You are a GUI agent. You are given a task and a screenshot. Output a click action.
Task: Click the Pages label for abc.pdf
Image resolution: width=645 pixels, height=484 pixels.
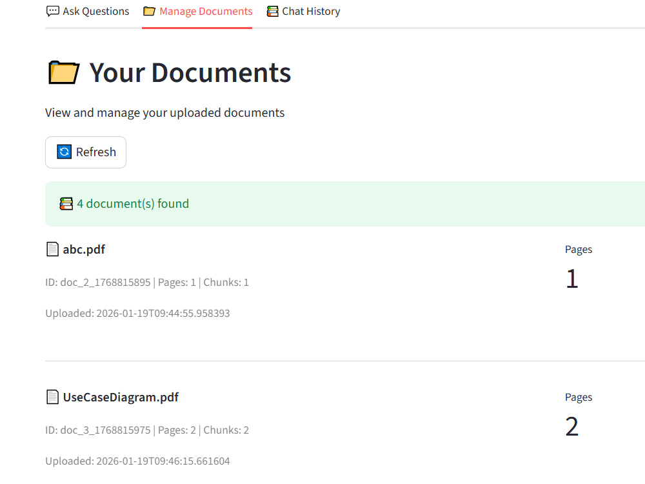point(579,249)
